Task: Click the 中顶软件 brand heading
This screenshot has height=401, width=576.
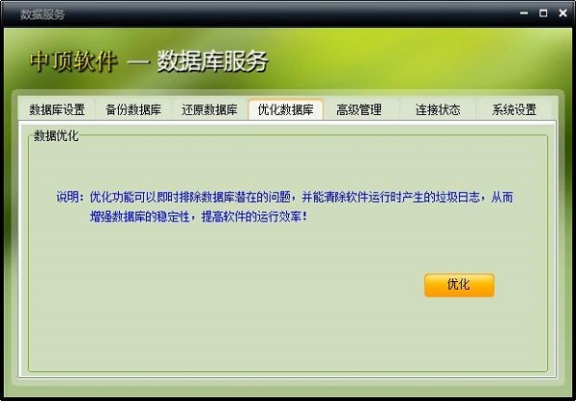Action: click(73, 61)
